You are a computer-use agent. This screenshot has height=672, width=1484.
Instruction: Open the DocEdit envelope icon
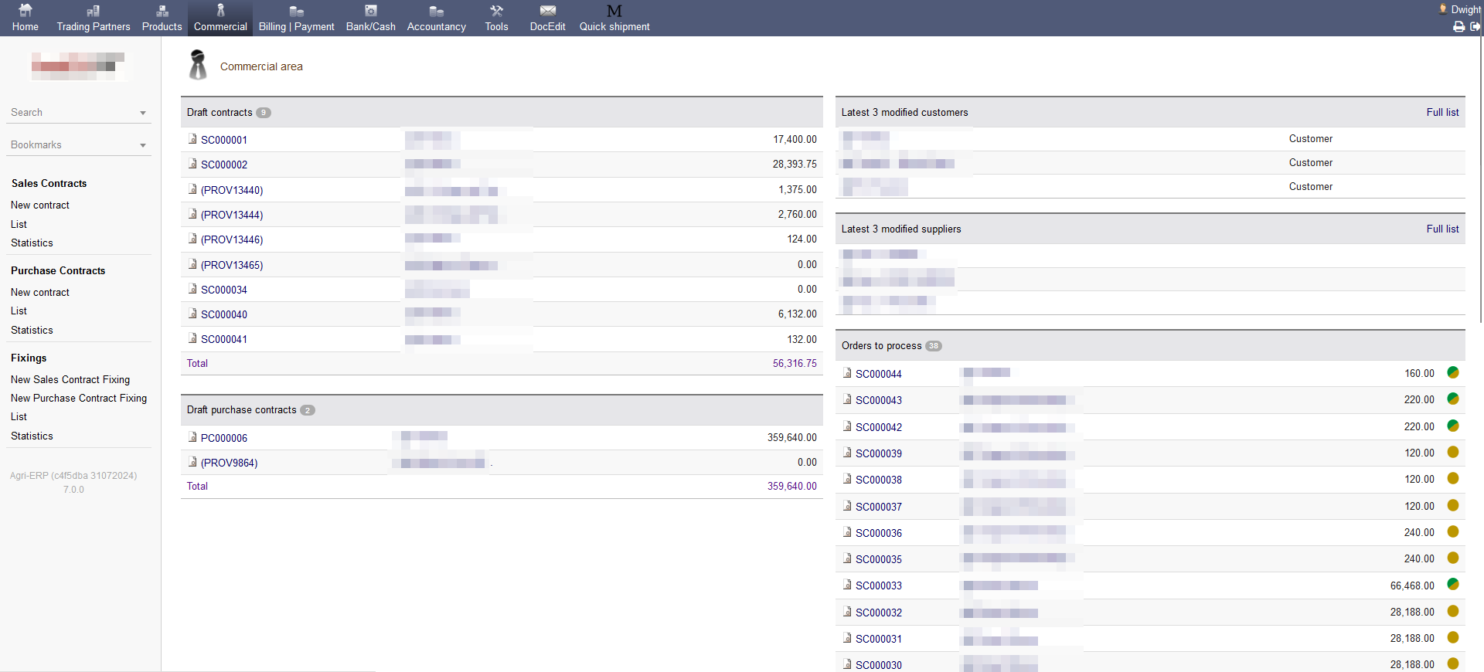pos(548,11)
